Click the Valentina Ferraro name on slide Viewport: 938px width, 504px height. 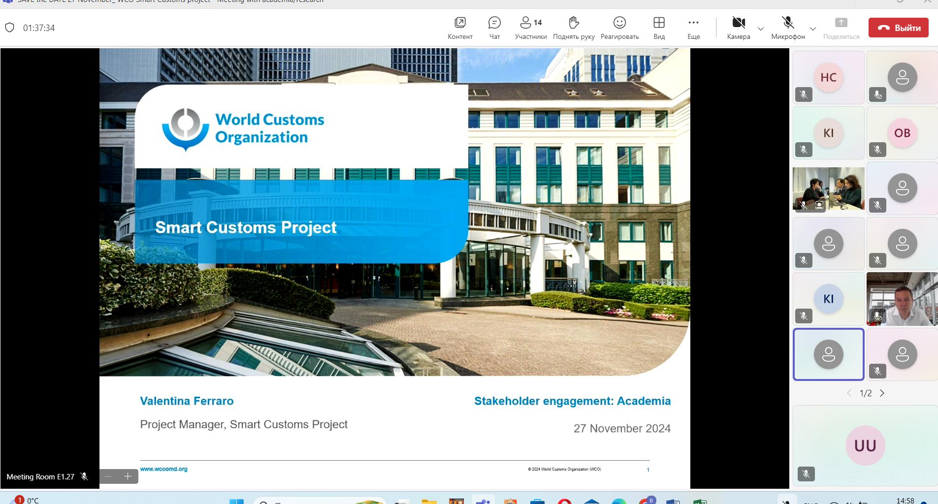click(x=187, y=401)
